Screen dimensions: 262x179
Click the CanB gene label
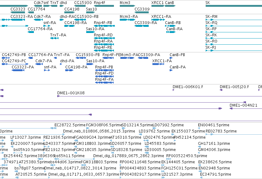tap(169, 3)
